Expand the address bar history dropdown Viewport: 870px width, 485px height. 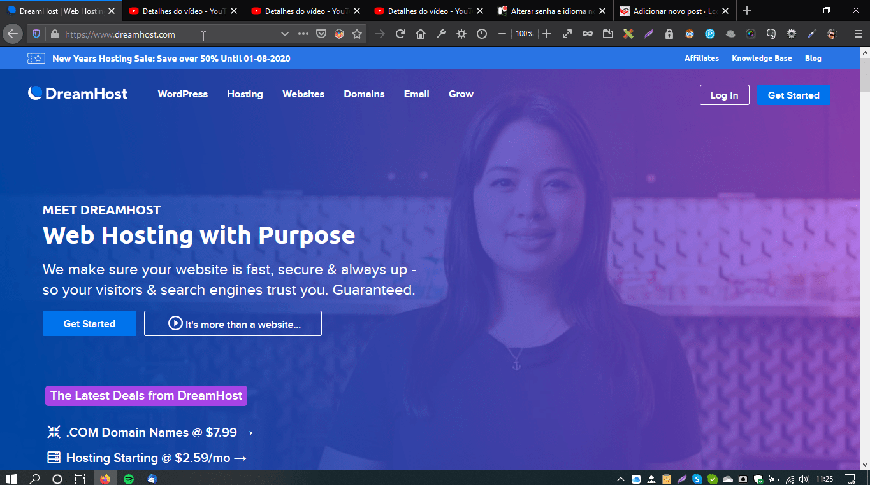tap(285, 34)
